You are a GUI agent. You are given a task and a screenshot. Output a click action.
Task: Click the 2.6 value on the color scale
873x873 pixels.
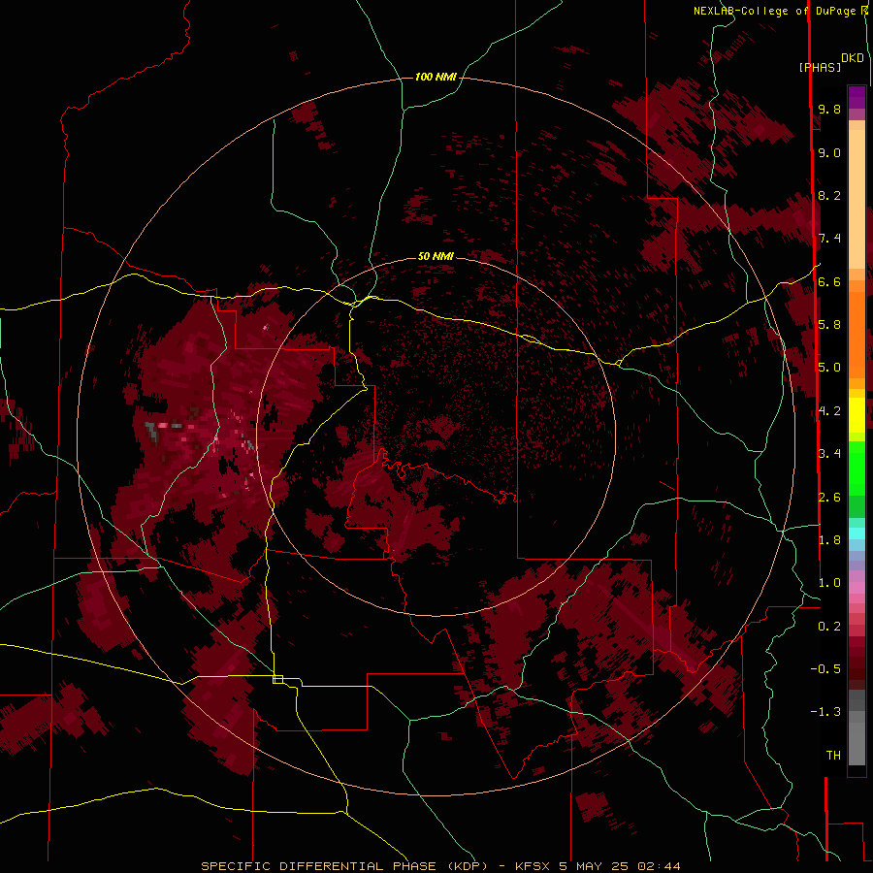(x=829, y=498)
